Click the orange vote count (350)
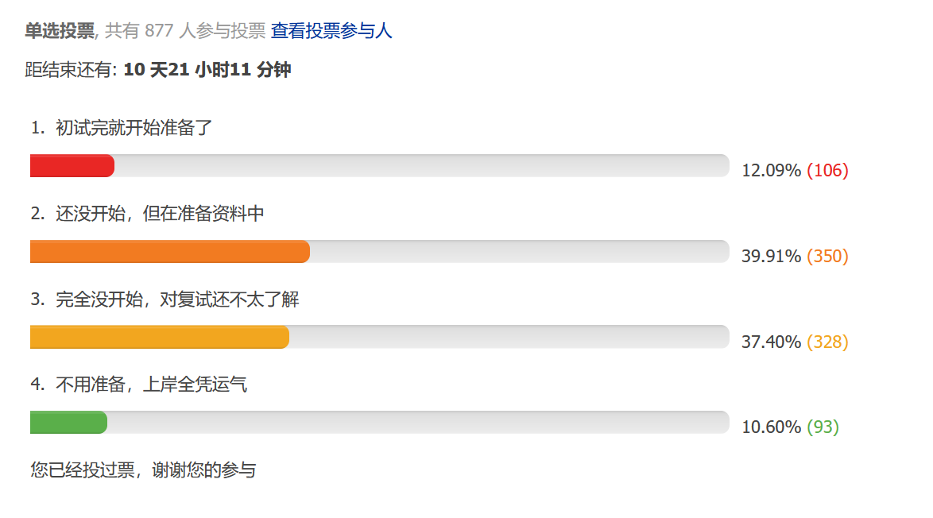Screen dimensions: 933x518 coord(827,257)
